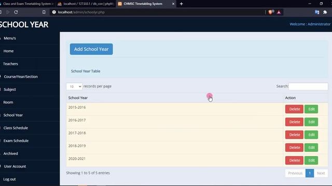Click the School Year Table label

click(x=86, y=71)
